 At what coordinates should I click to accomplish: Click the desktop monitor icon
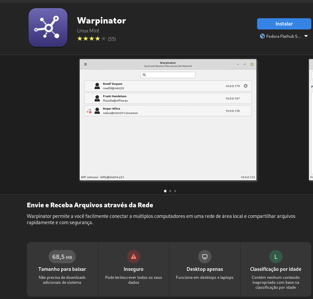click(205, 257)
